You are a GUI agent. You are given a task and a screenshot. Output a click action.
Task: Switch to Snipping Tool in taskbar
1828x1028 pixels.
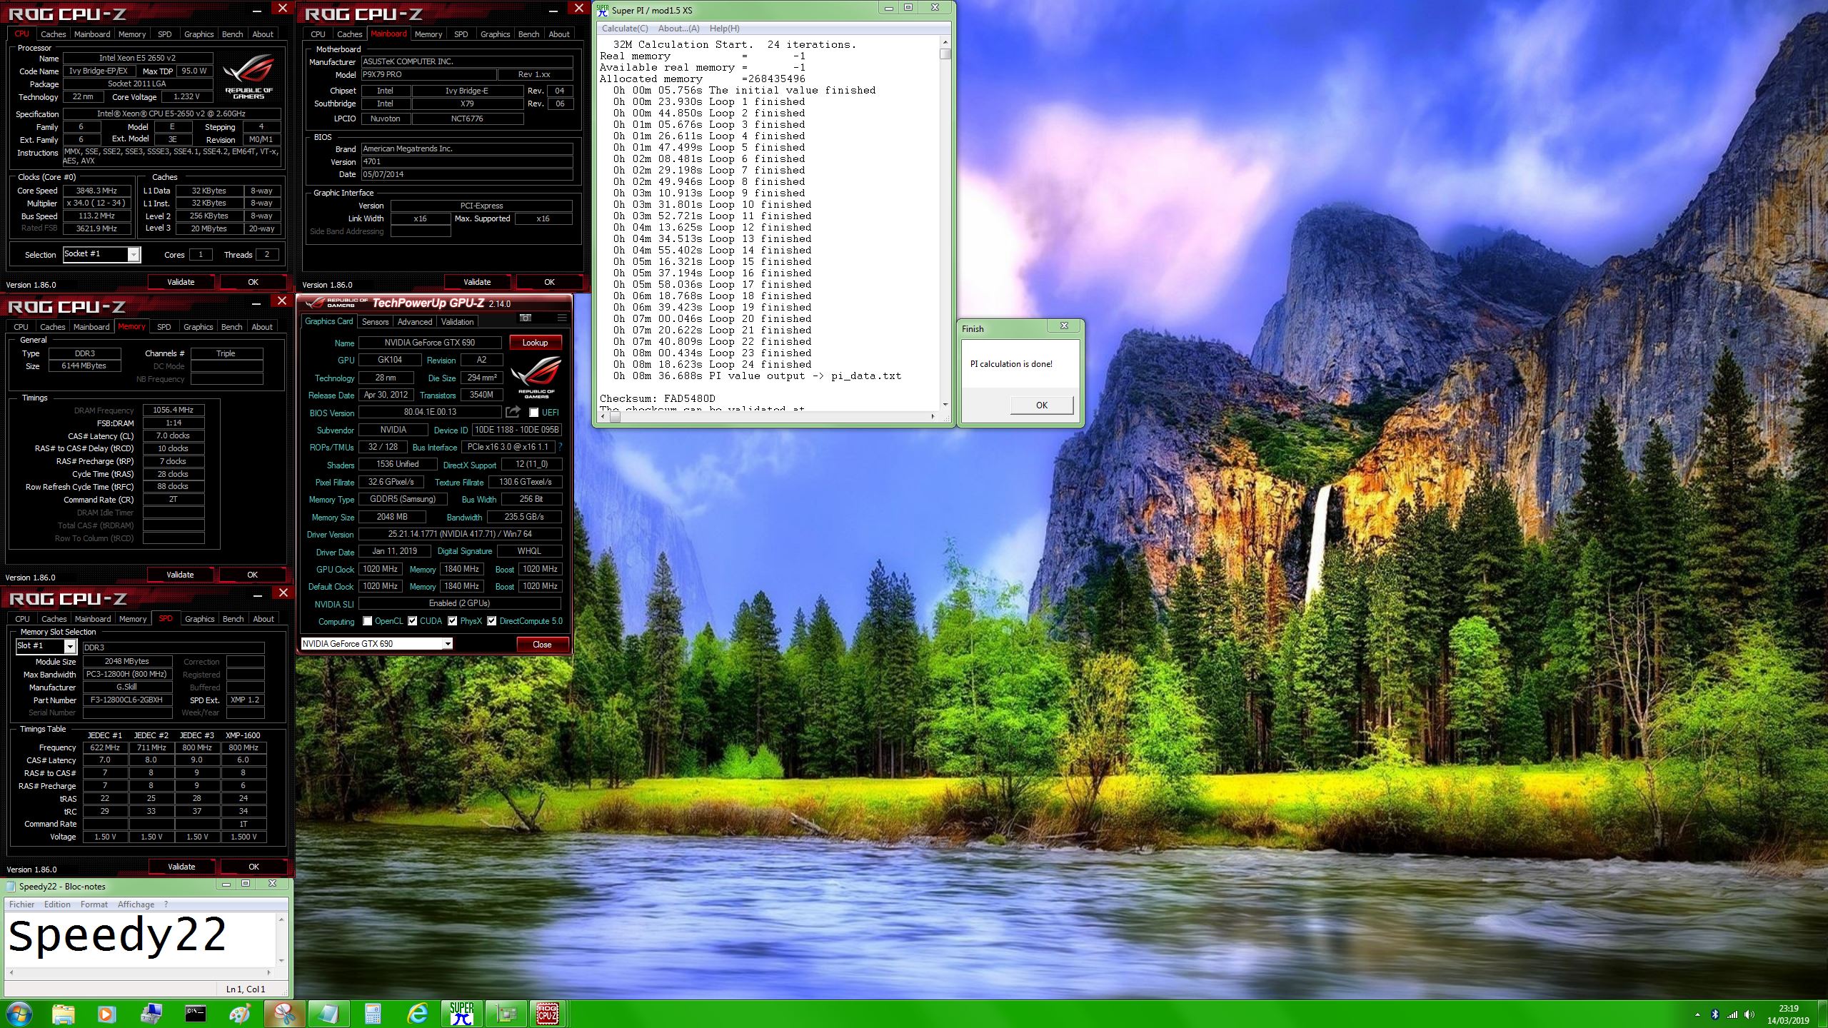284,1014
